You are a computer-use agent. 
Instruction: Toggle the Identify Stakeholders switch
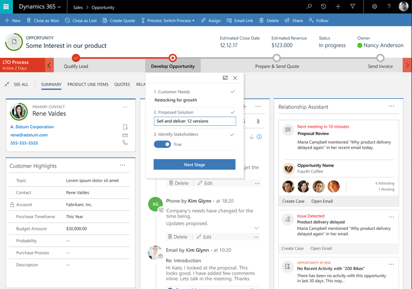tap(162, 144)
